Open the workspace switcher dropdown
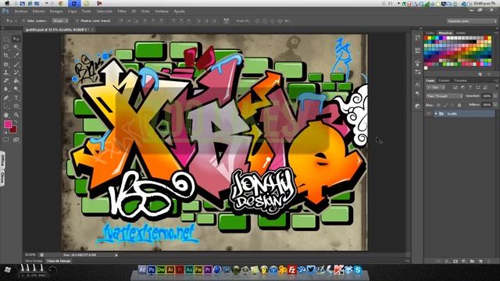Screen dimensions: 500x281 (471, 21)
